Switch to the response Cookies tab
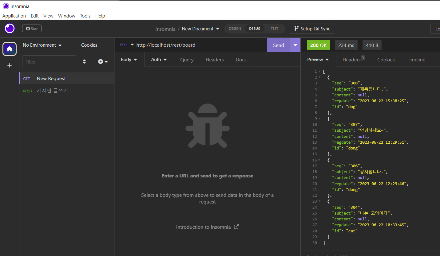 click(386, 60)
